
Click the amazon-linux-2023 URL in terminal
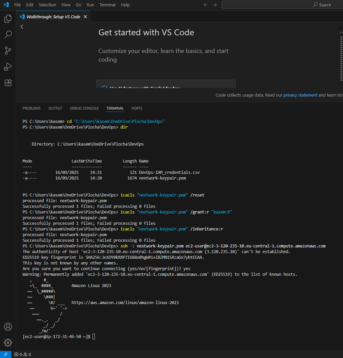pyautogui.click(x=125, y=302)
